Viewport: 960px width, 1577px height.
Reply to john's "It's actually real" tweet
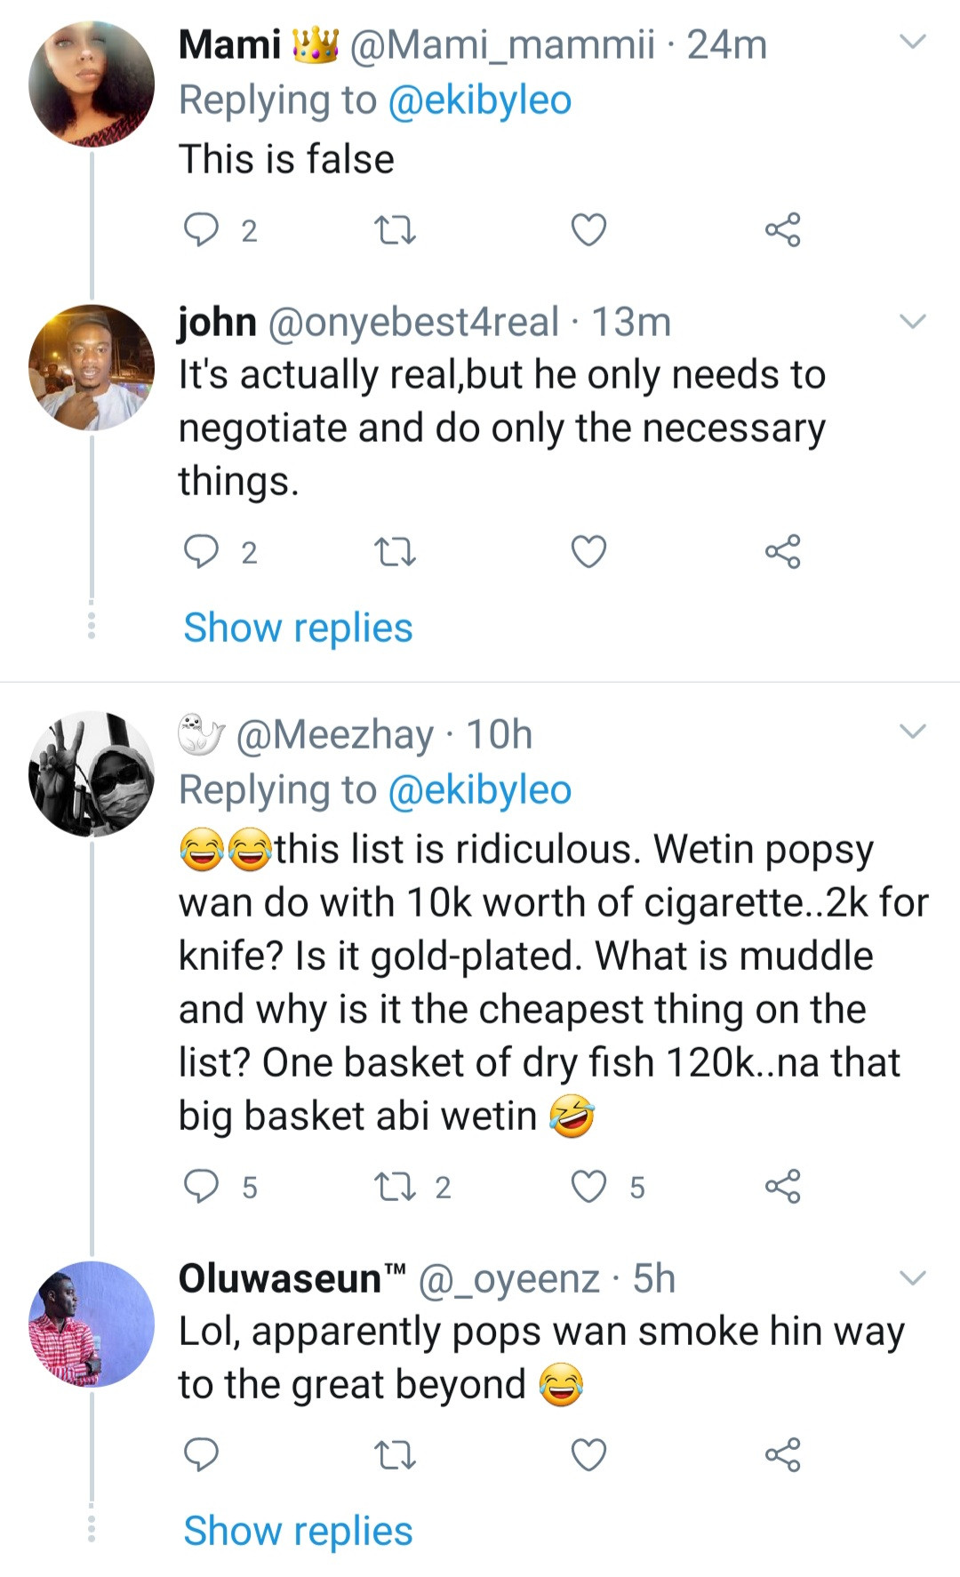[x=201, y=552]
